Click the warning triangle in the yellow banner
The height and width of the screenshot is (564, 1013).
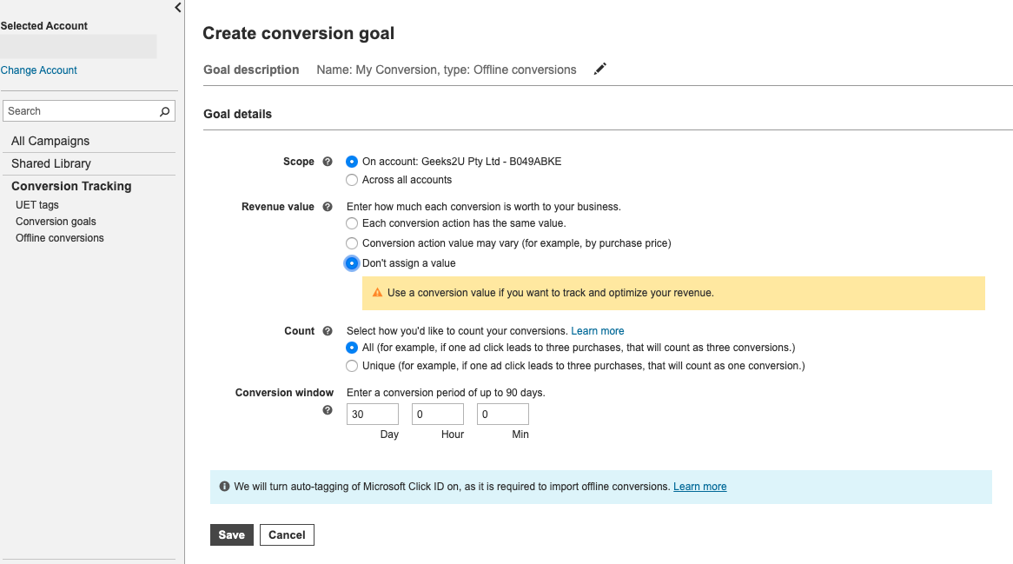pyautogui.click(x=376, y=293)
